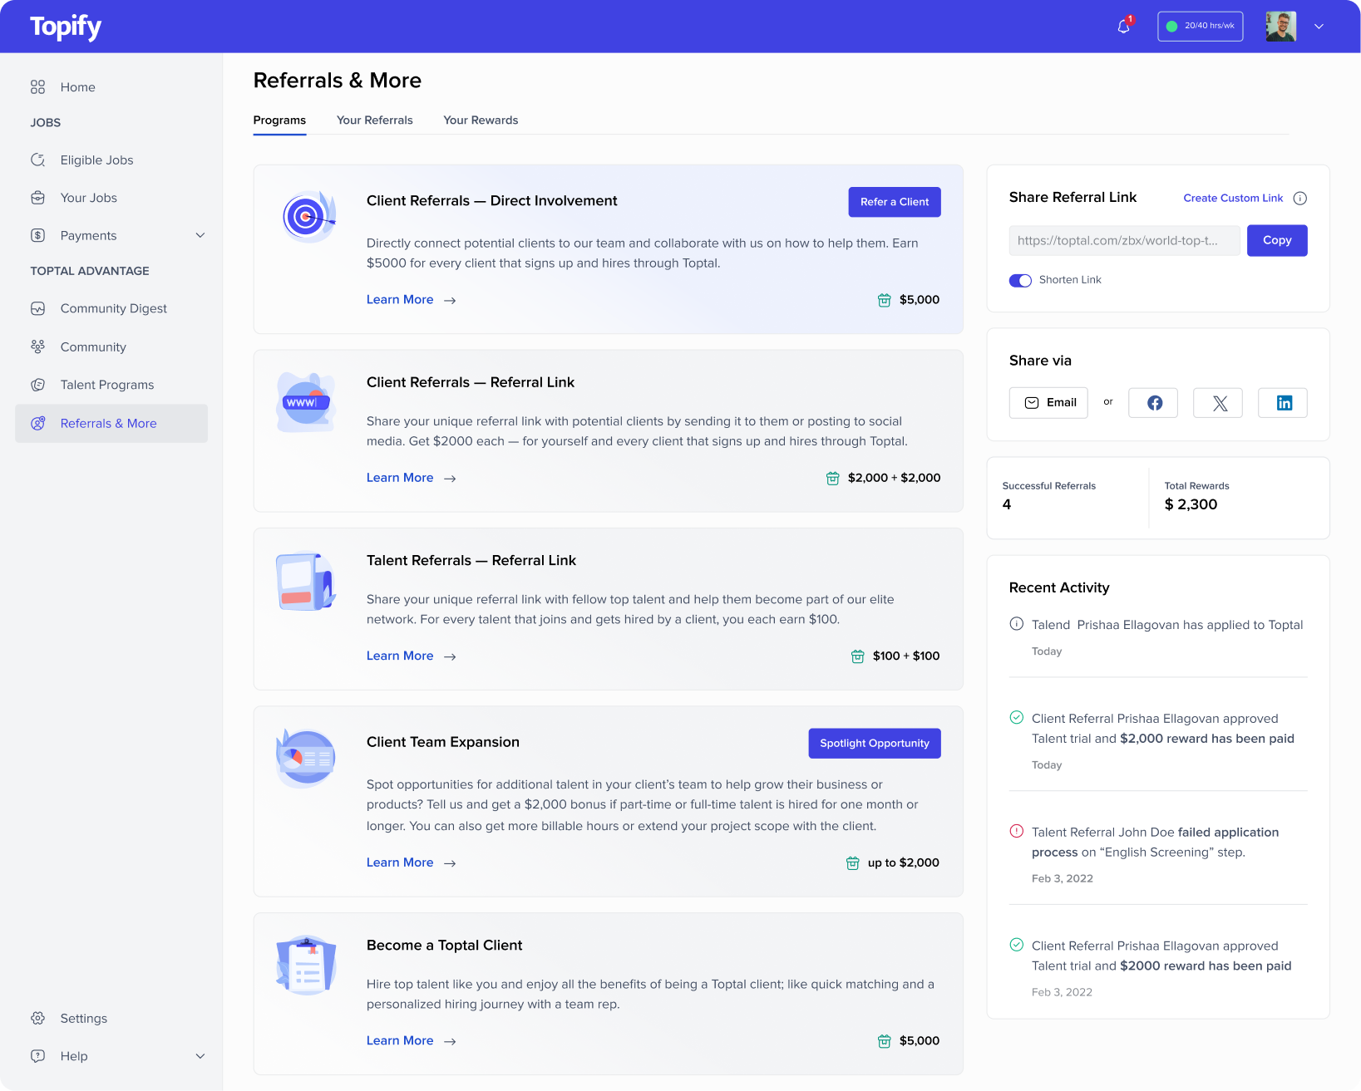Screen dimensions: 1361x1091
Task: Click gift icon next to $2,000 + $2,000
Action: tap(832, 478)
